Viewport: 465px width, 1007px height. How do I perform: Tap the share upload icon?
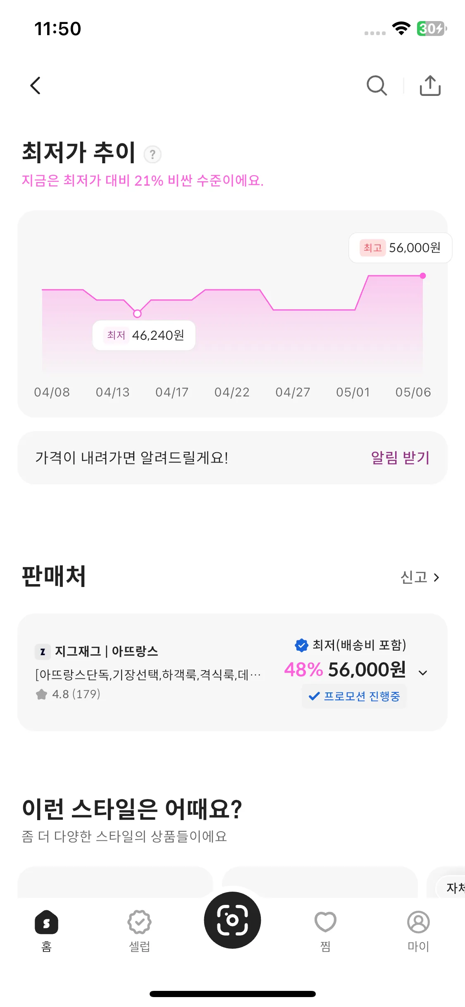[x=430, y=86]
